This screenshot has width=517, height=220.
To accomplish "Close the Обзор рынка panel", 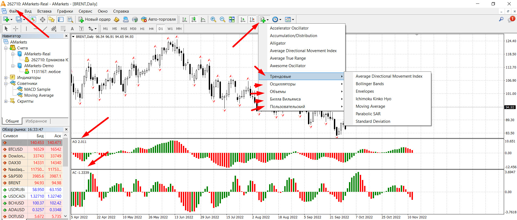I will click(x=66, y=129).
